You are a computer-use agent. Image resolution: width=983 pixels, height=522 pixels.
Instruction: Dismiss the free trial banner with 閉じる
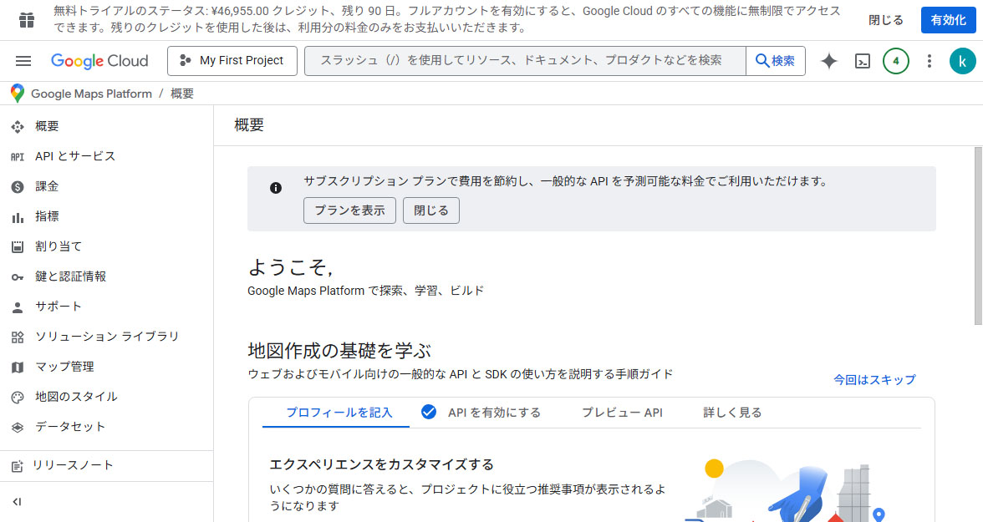point(886,20)
